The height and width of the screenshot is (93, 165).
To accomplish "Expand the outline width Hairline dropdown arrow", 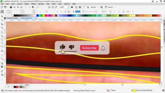I will point(83,12).
